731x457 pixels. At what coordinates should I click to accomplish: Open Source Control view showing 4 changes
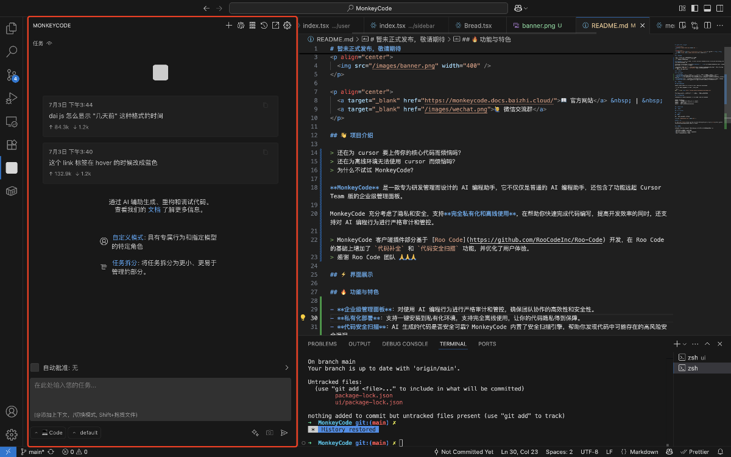tap(12, 75)
